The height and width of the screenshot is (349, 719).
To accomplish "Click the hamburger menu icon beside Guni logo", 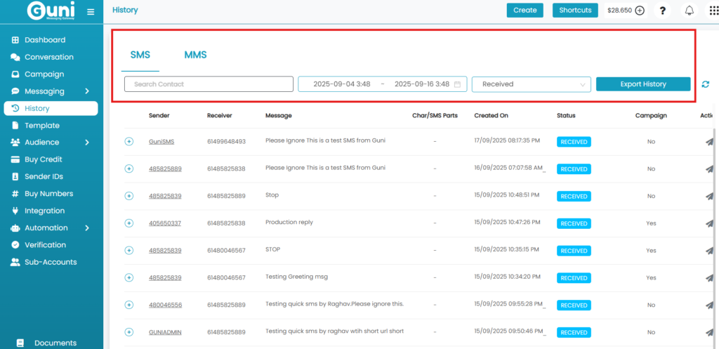I will [90, 11].
